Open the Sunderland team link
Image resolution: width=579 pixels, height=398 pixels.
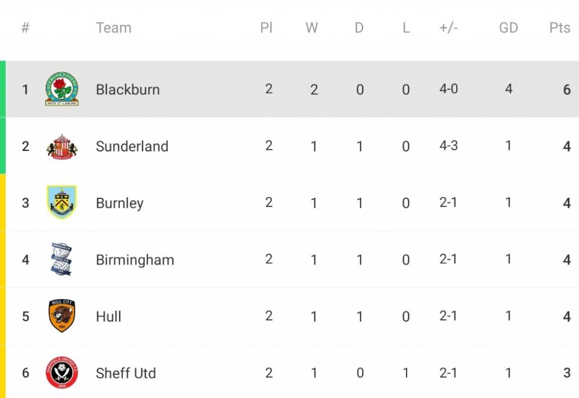coord(132,146)
